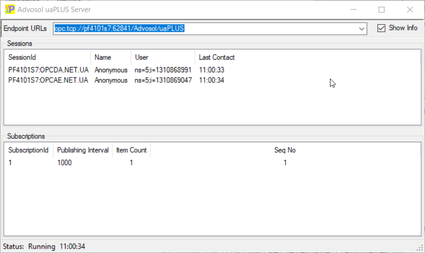Image resolution: width=425 pixels, height=253 pixels.
Task: Click Seq No value 1 under the Seq No column
Action: pos(285,163)
